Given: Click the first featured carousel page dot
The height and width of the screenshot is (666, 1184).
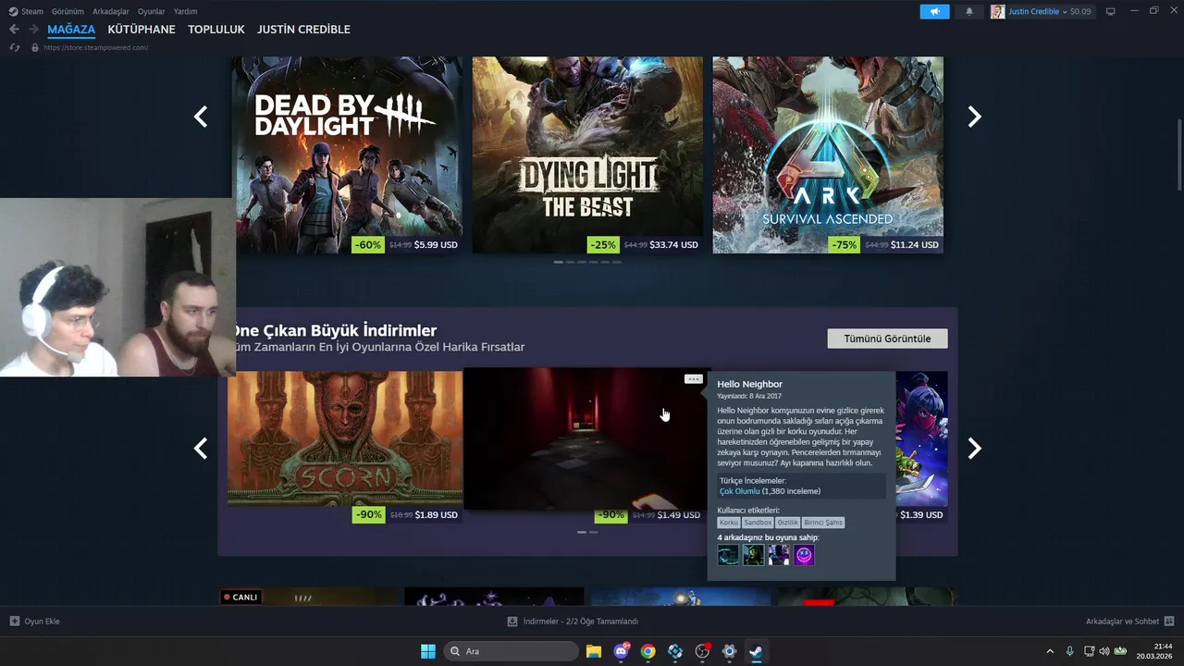Looking at the screenshot, I should pyautogui.click(x=559, y=262).
